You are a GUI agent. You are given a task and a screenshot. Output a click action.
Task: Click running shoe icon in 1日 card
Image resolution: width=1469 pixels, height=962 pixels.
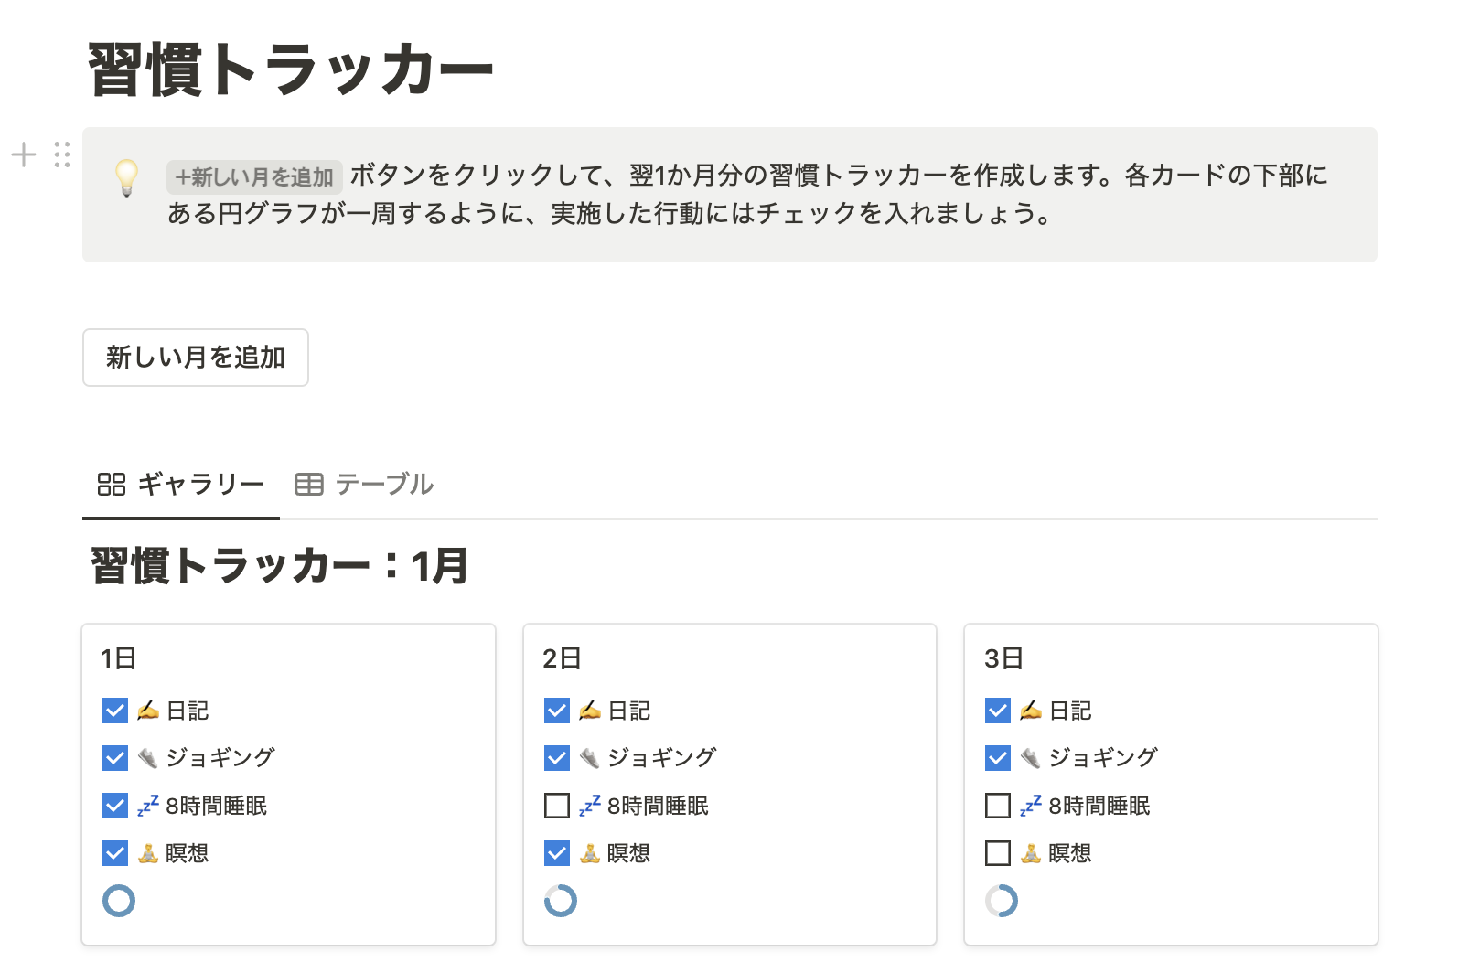pyautogui.click(x=148, y=758)
